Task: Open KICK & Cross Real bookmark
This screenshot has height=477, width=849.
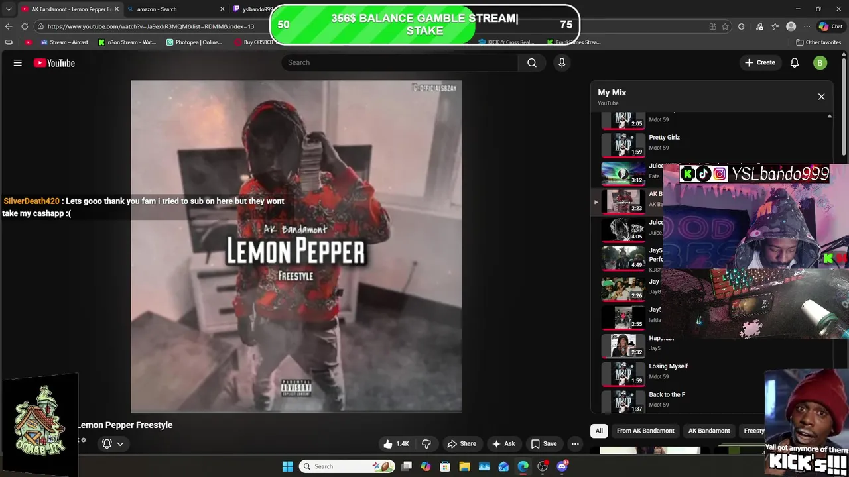Action: pos(505,42)
